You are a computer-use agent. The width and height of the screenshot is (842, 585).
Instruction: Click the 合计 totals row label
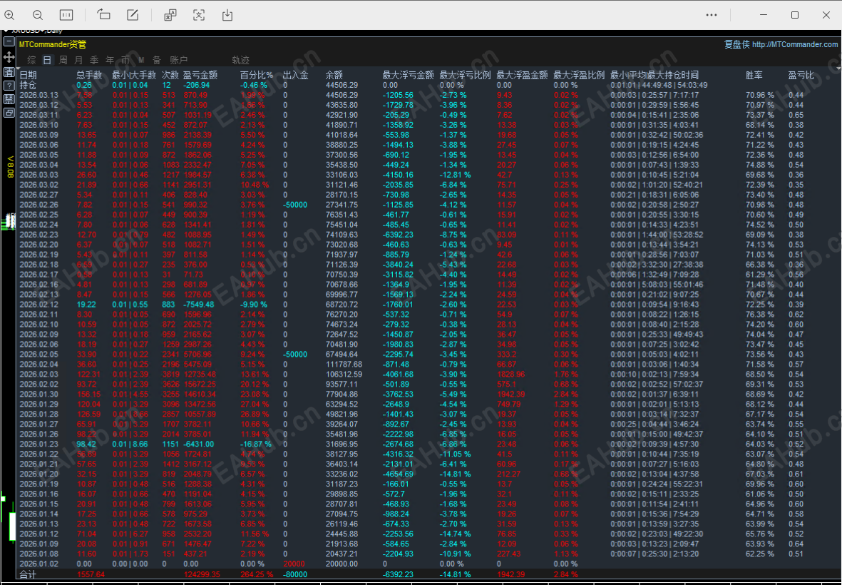pos(28,575)
